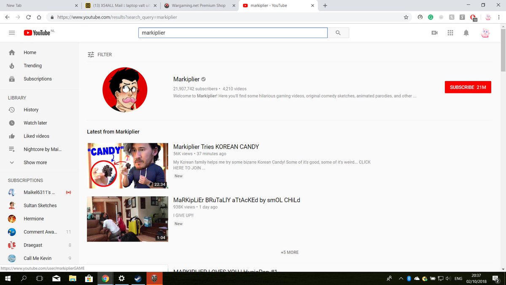
Task: Expand the +5 MORE videos
Action: point(290,252)
